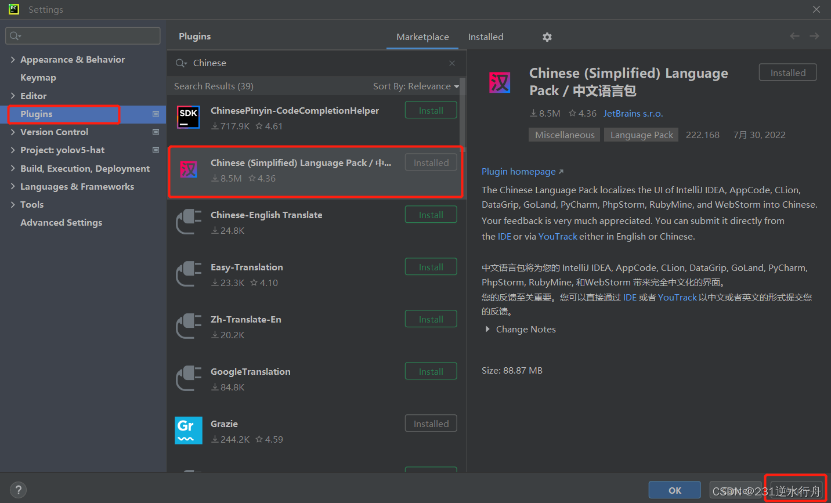Expand the Change Notes section
Screen dimensions: 831x503
click(487, 330)
